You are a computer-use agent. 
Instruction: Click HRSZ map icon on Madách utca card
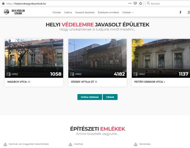point(9,74)
